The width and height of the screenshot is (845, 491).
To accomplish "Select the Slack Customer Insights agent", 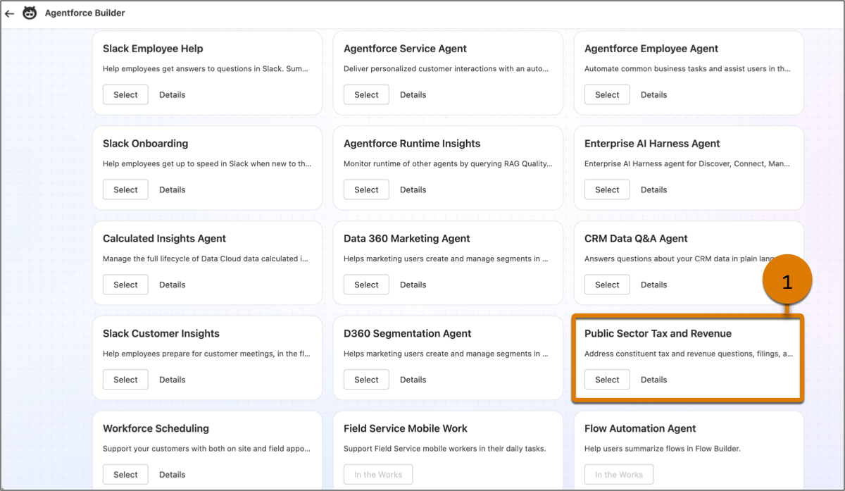I will 125,380.
